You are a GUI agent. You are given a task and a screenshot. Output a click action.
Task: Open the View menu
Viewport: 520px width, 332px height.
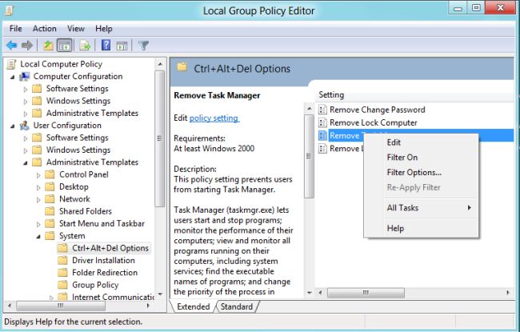coord(76,29)
